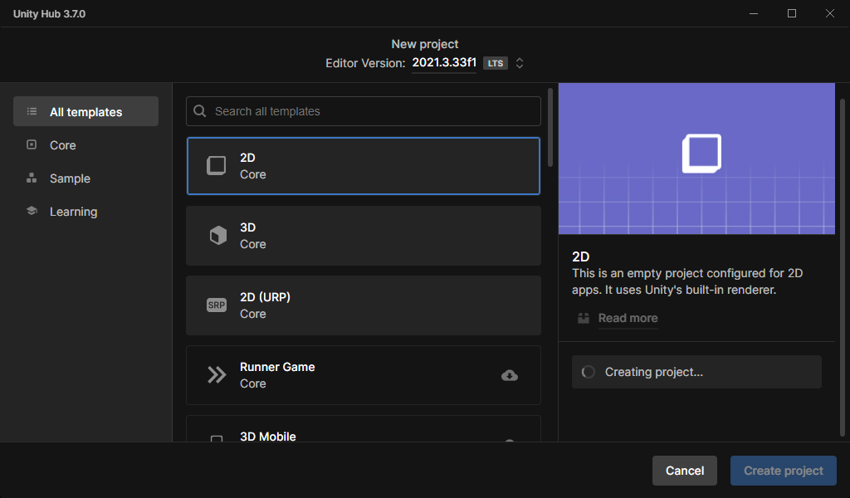Click into Search all templates field
The width and height of the screenshot is (850, 498).
[374, 111]
